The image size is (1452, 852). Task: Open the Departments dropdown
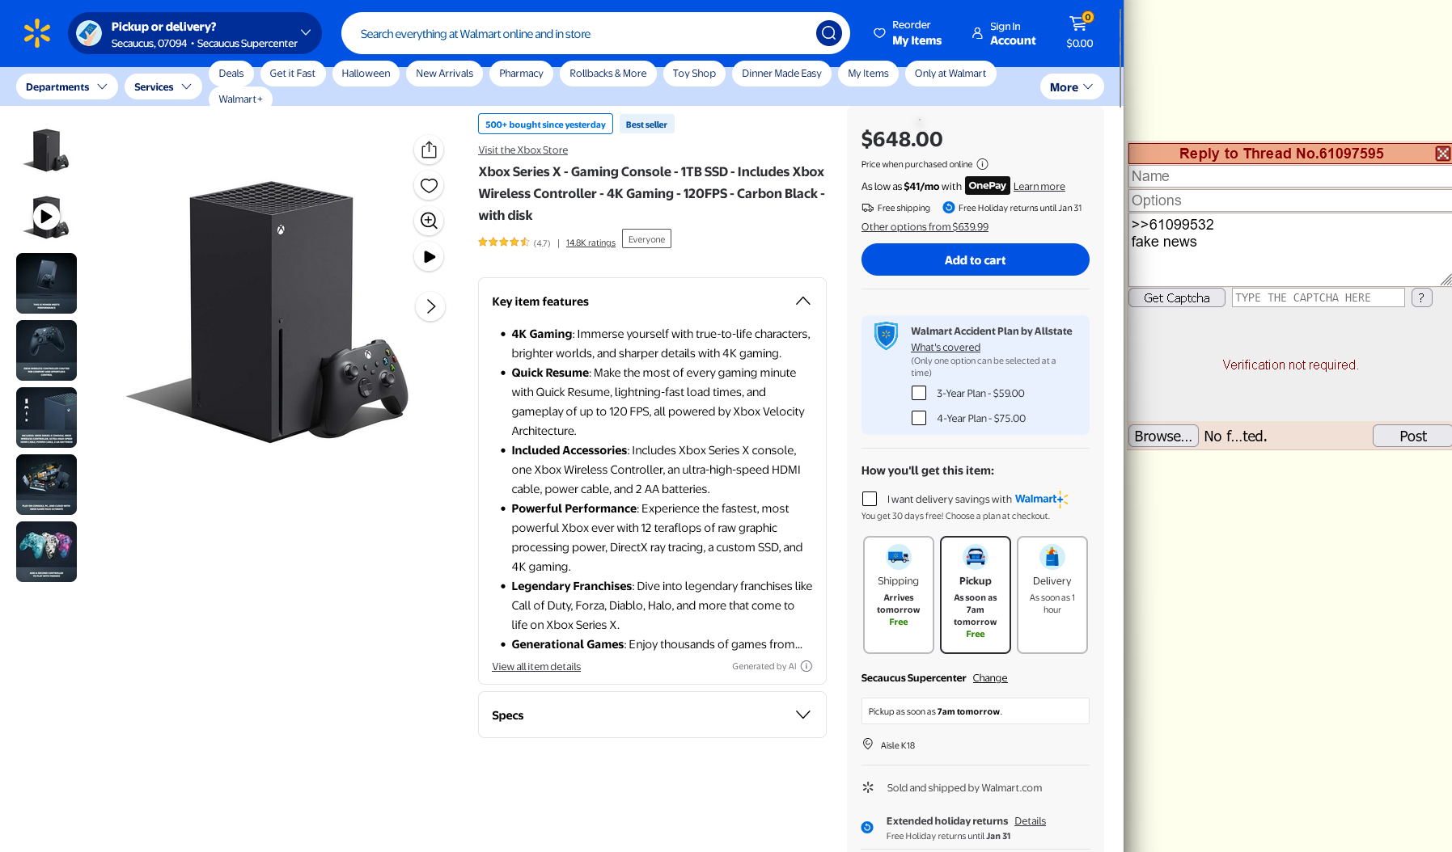click(67, 86)
